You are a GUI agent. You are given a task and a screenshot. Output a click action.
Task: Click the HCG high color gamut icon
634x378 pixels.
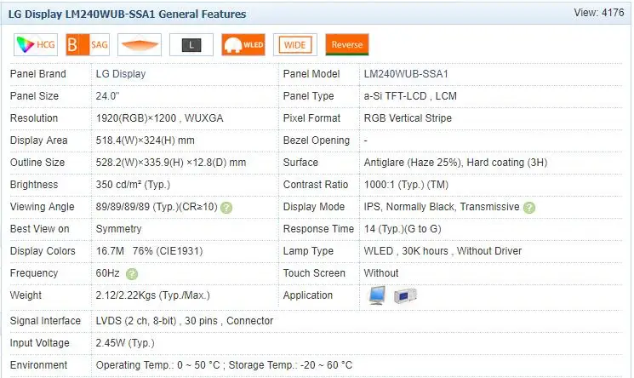coord(36,44)
